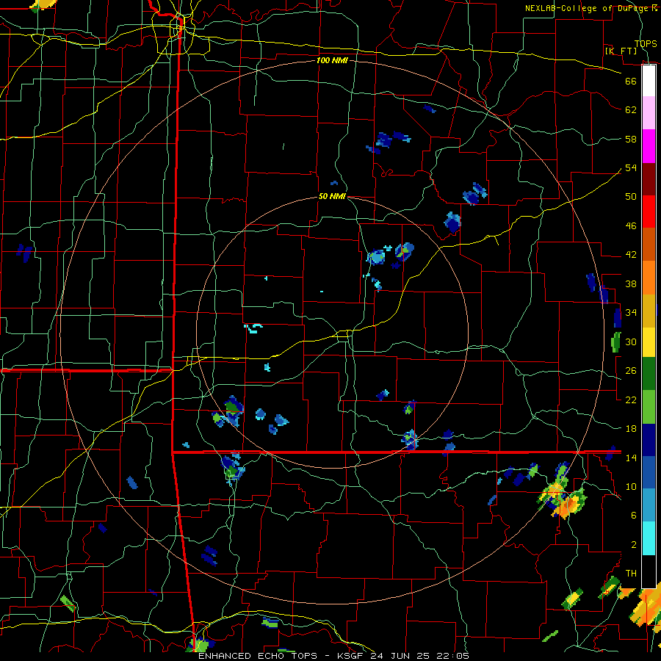Screen dimensions: 661x661
Task: Click the 34 legend scale value
Action: pyautogui.click(x=631, y=313)
